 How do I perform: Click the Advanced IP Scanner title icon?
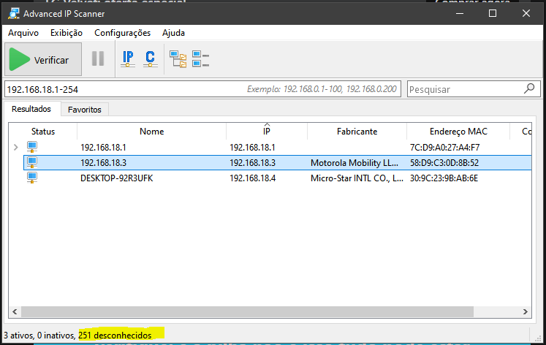[x=14, y=14]
